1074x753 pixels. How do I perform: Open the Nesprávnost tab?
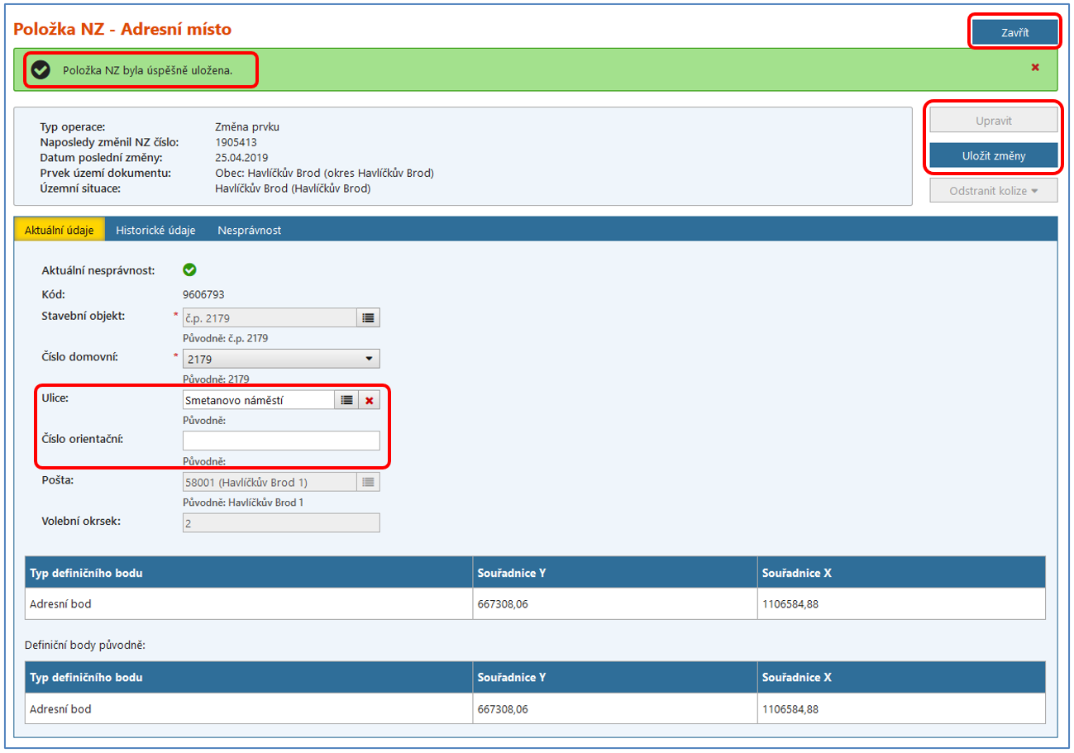pyautogui.click(x=250, y=231)
